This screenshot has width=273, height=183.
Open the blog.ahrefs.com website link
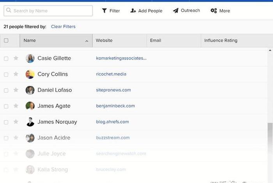[112, 122]
